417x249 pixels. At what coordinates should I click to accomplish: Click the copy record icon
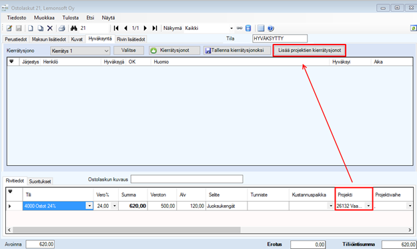coord(40,28)
